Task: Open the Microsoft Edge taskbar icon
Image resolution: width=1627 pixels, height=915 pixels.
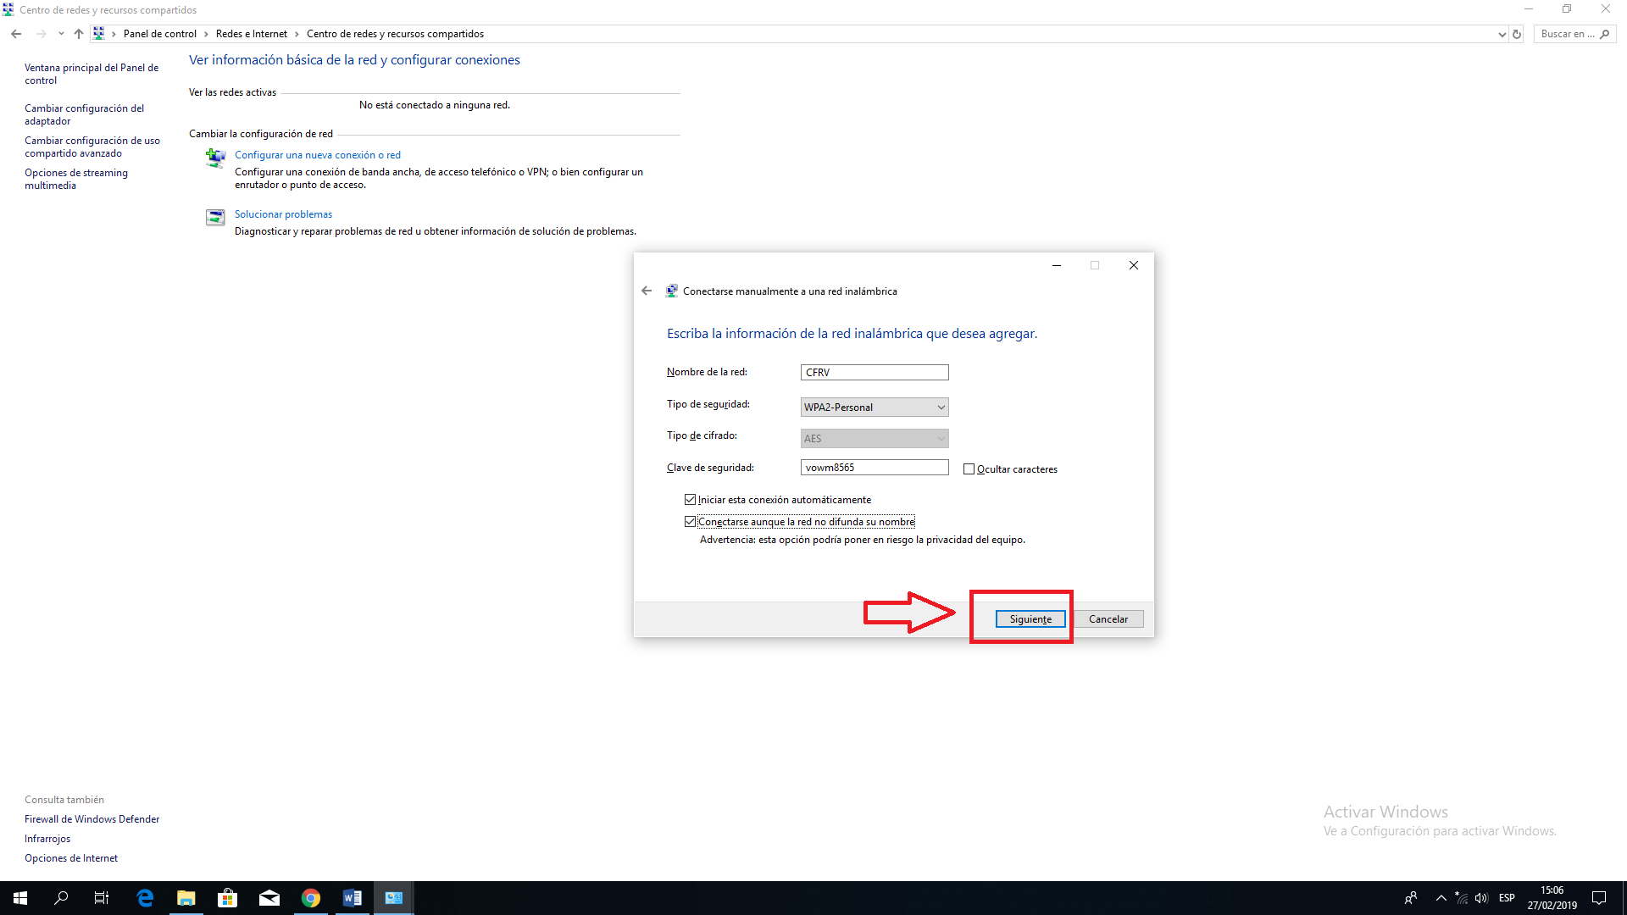Action: pyautogui.click(x=144, y=898)
